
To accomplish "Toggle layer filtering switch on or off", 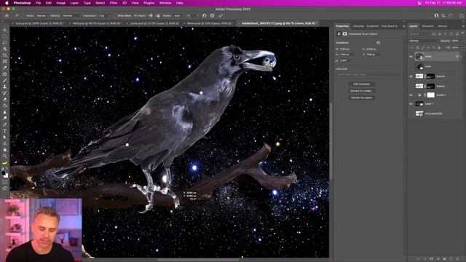I will 463,34.
